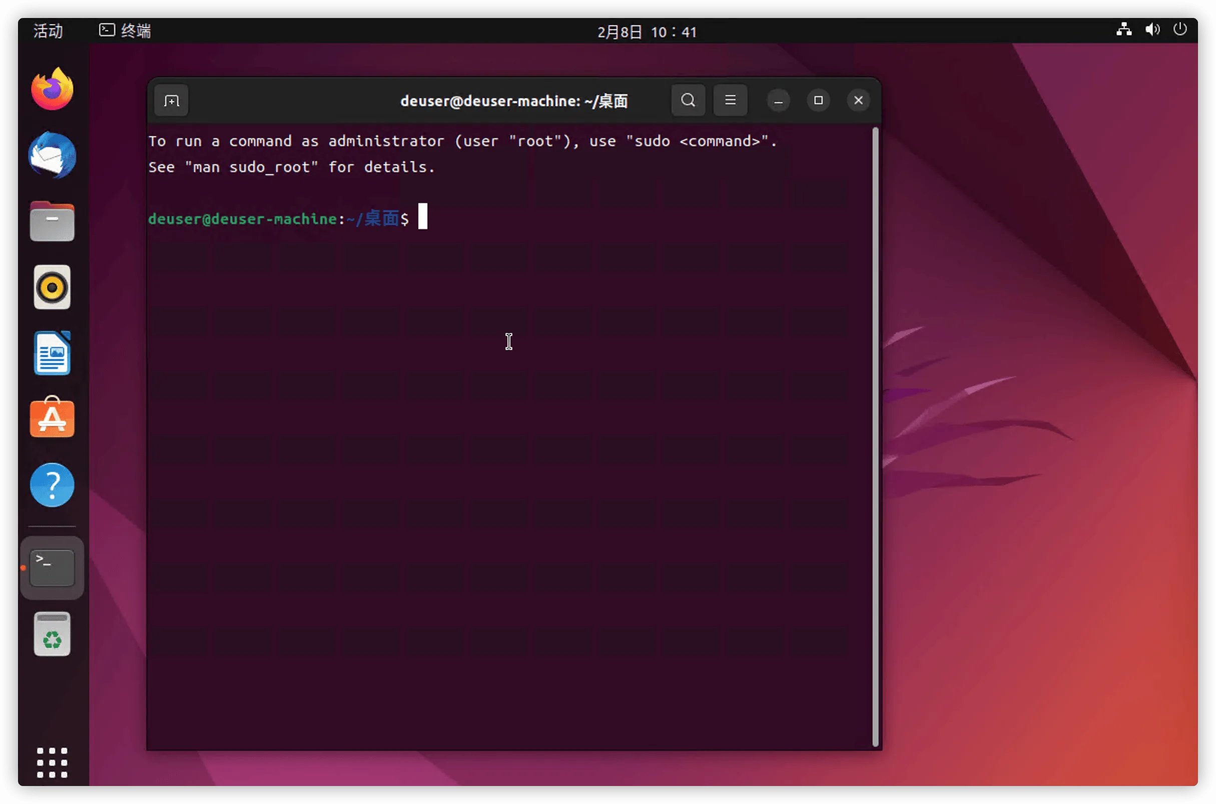Screen dimensions: 1216x804
Task: Click the terminal search icon
Action: [x=688, y=100]
